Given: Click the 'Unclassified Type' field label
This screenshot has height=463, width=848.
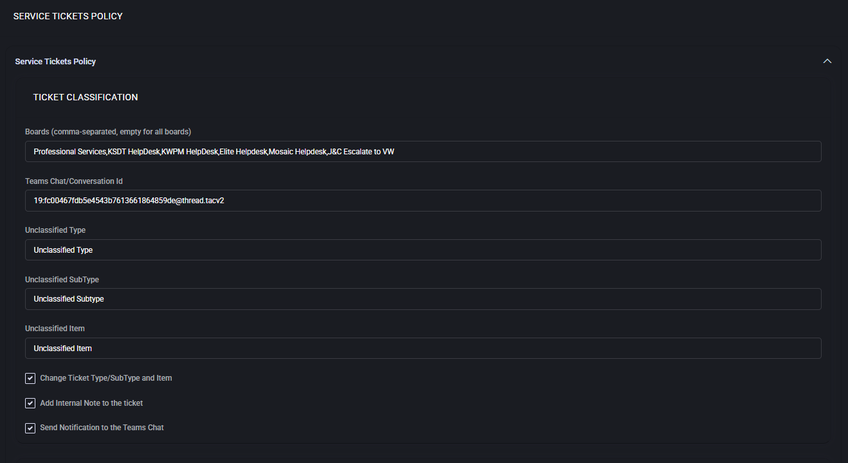Looking at the screenshot, I should 55,230.
